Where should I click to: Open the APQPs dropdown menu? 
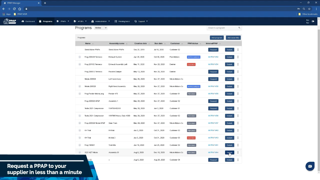(x=80, y=21)
